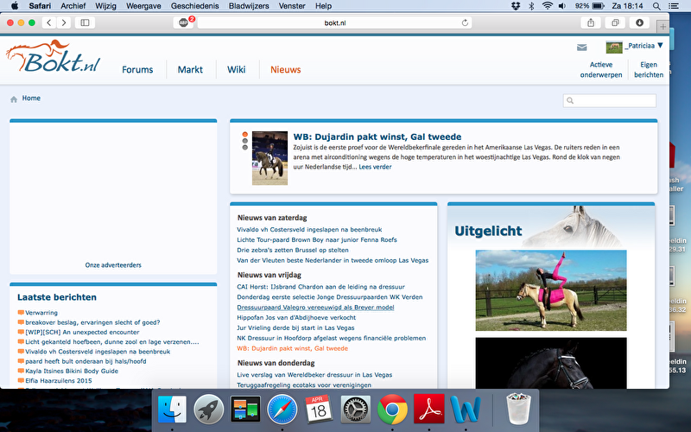691x432 pixels.
Task: Open the Nieuws section
Action: tap(286, 70)
